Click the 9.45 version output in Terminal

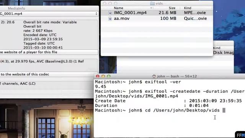pos(100,87)
